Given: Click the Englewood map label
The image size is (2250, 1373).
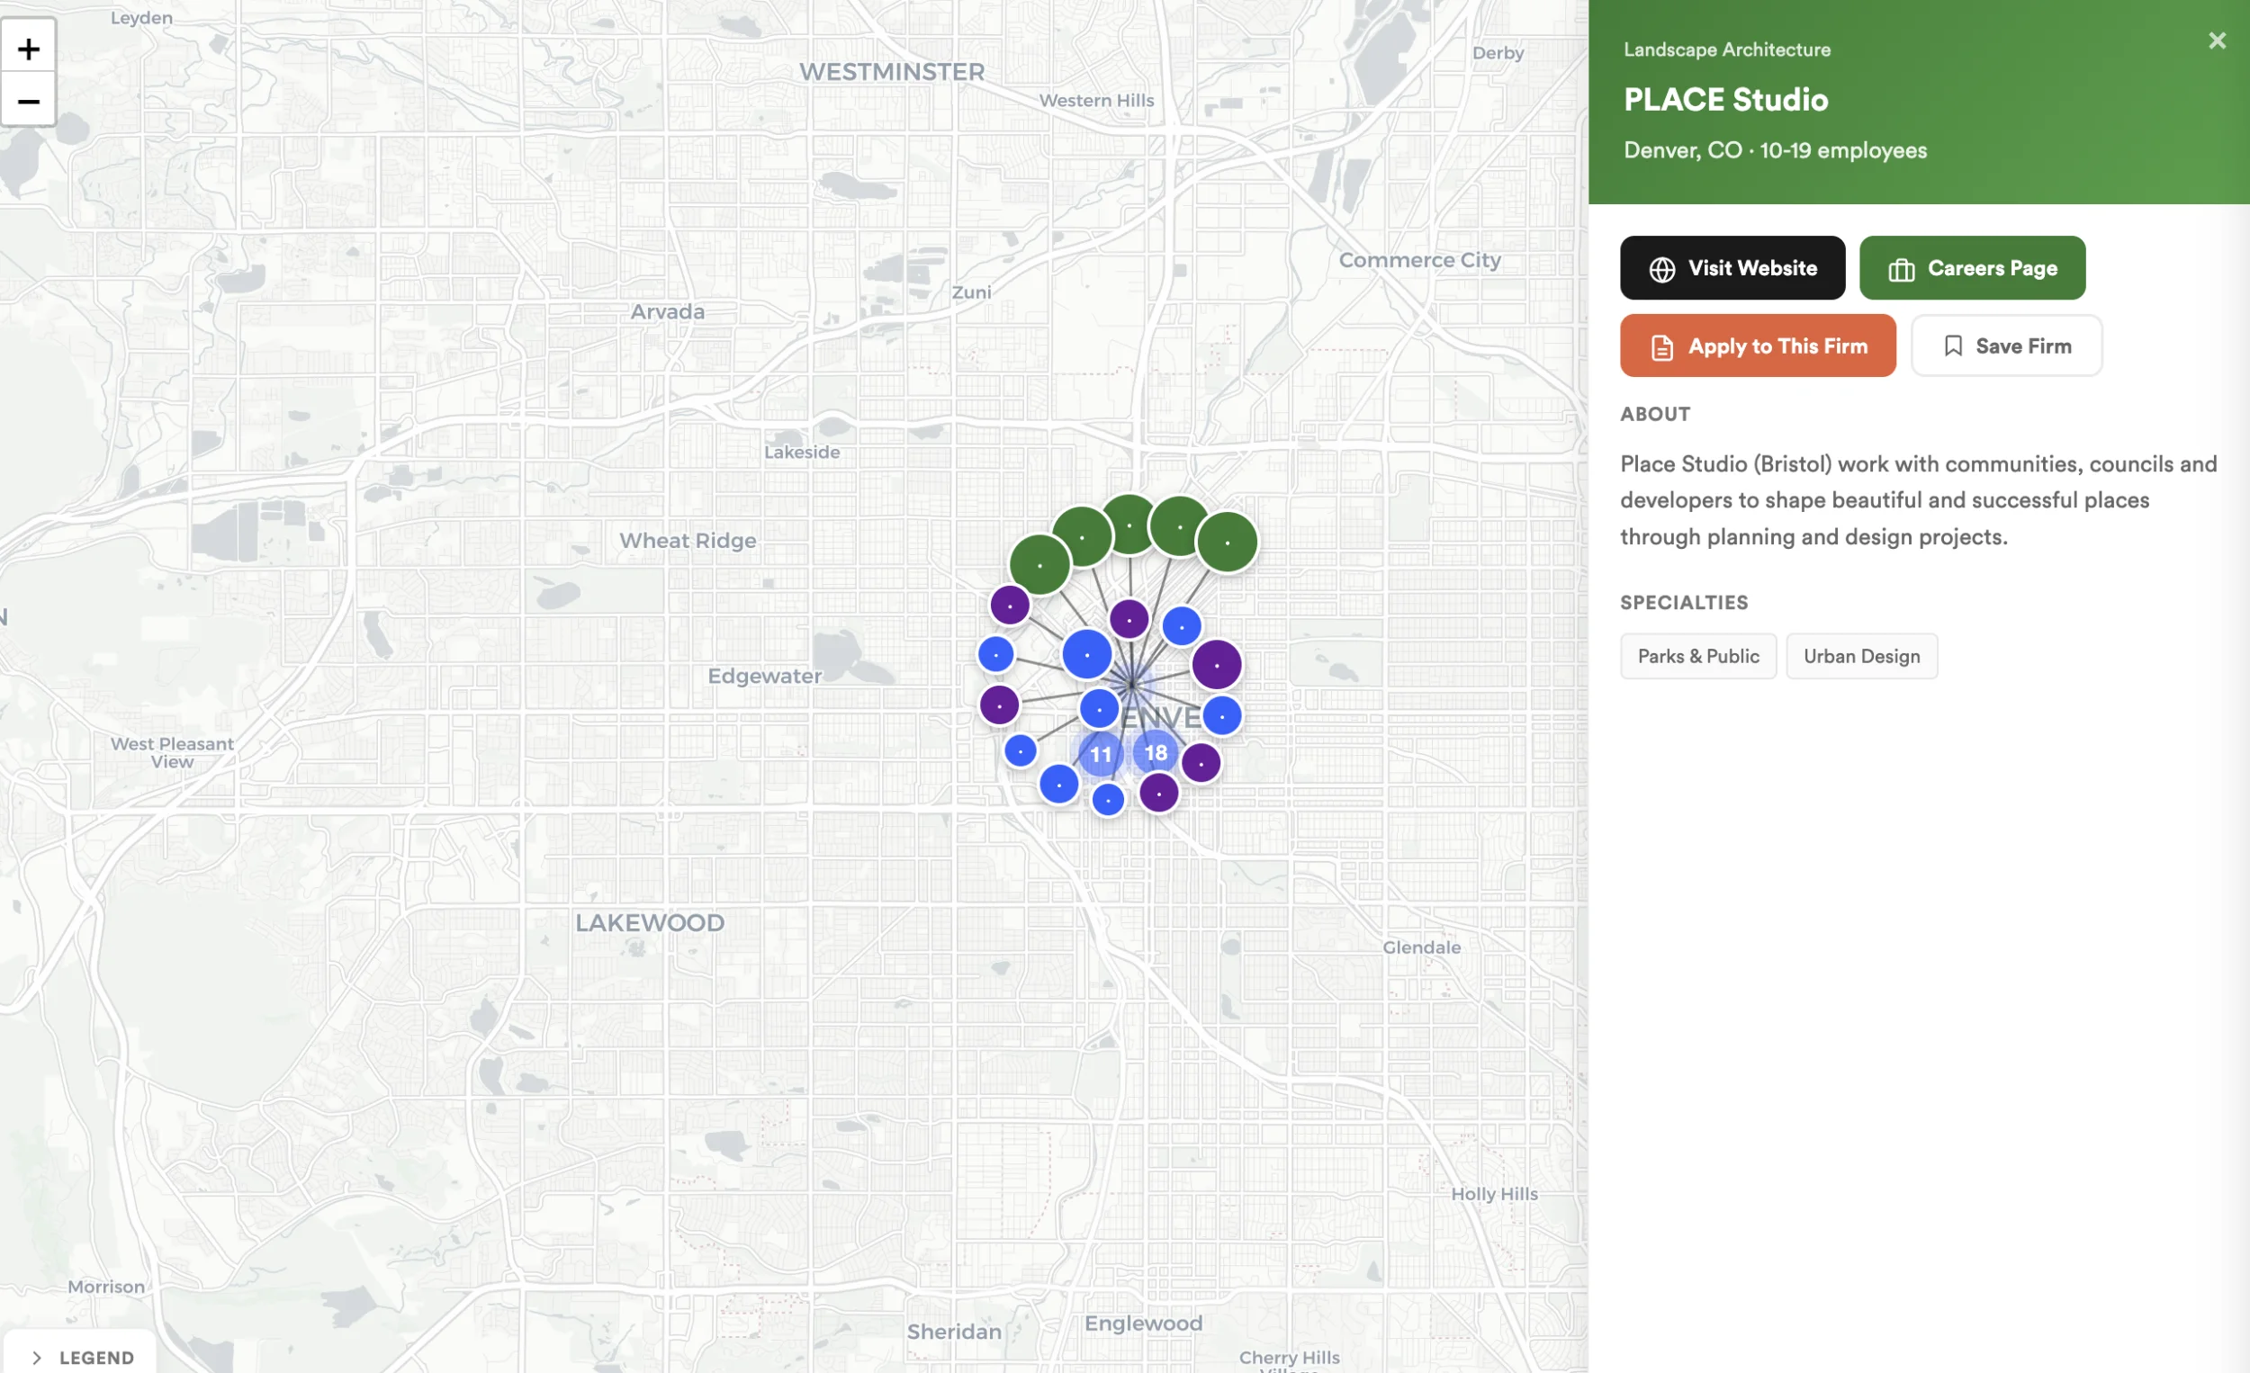Looking at the screenshot, I should [x=1143, y=1323].
